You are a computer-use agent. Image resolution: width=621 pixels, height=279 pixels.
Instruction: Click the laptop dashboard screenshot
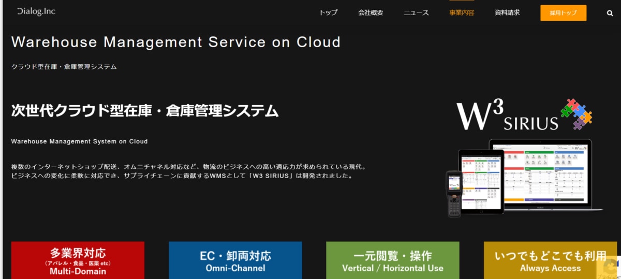click(x=547, y=173)
